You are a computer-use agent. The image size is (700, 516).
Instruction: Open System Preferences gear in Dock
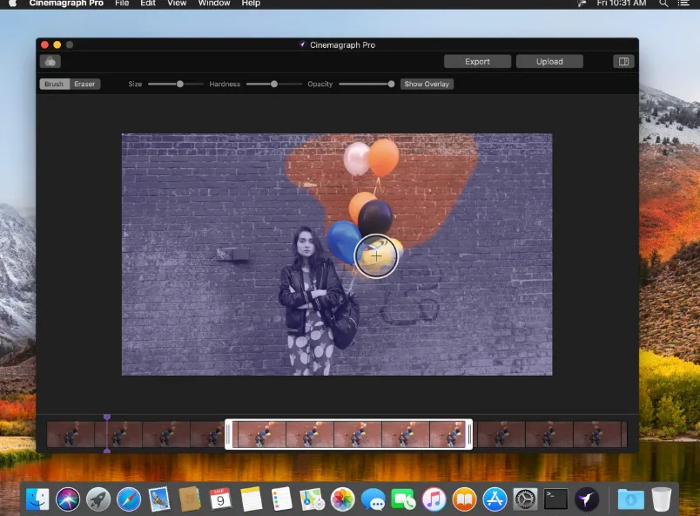click(x=525, y=499)
